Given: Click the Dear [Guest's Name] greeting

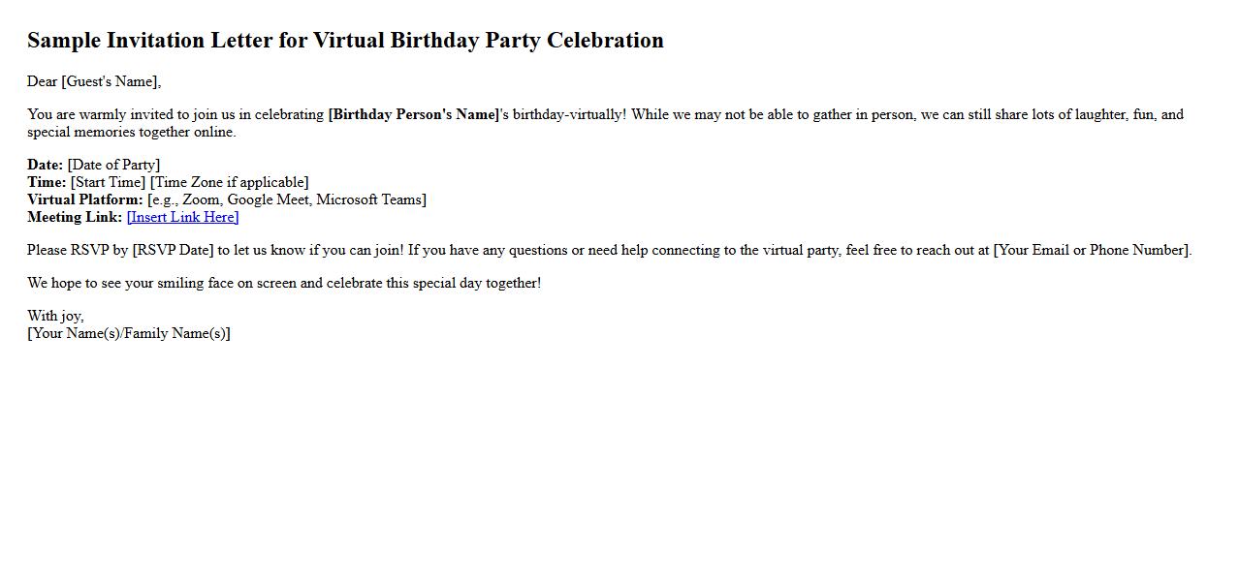Looking at the screenshot, I should (x=94, y=81).
